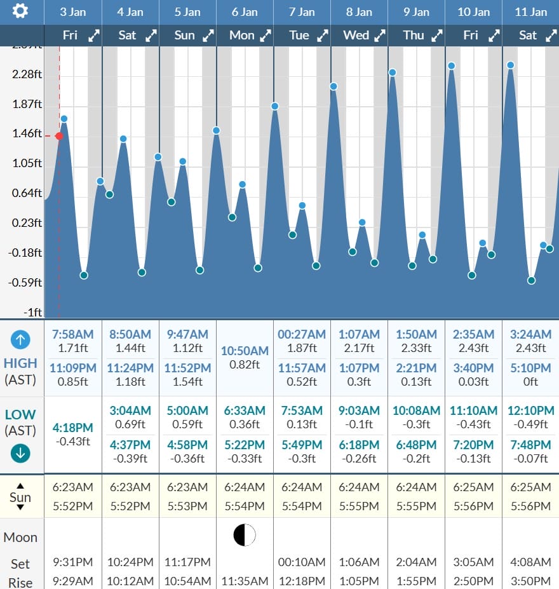Screen dimensions: 559x589
Task: Click the teal down-arrow LOW tide icon
Action: (20, 453)
